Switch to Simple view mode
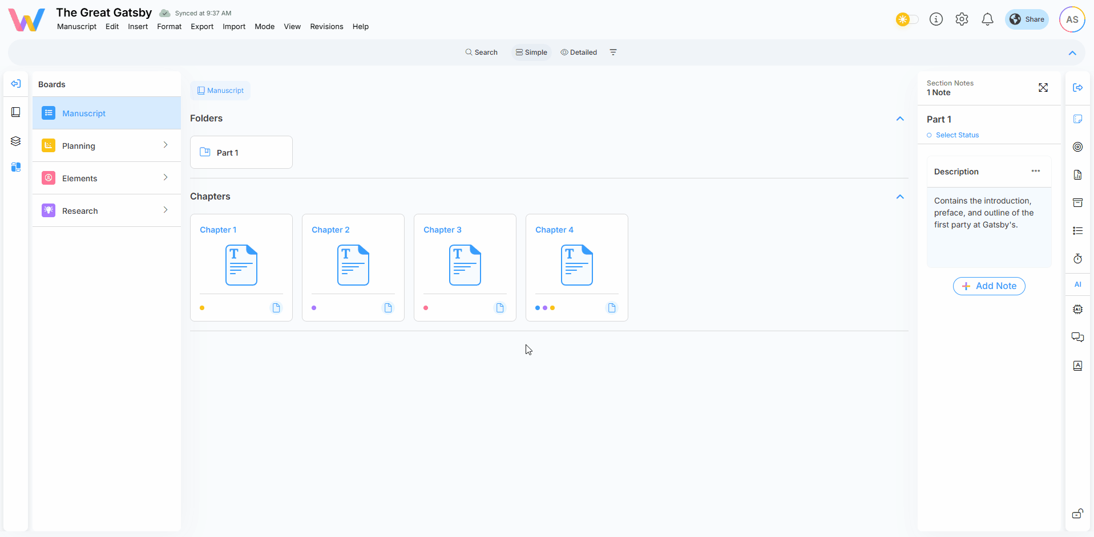 pos(531,52)
